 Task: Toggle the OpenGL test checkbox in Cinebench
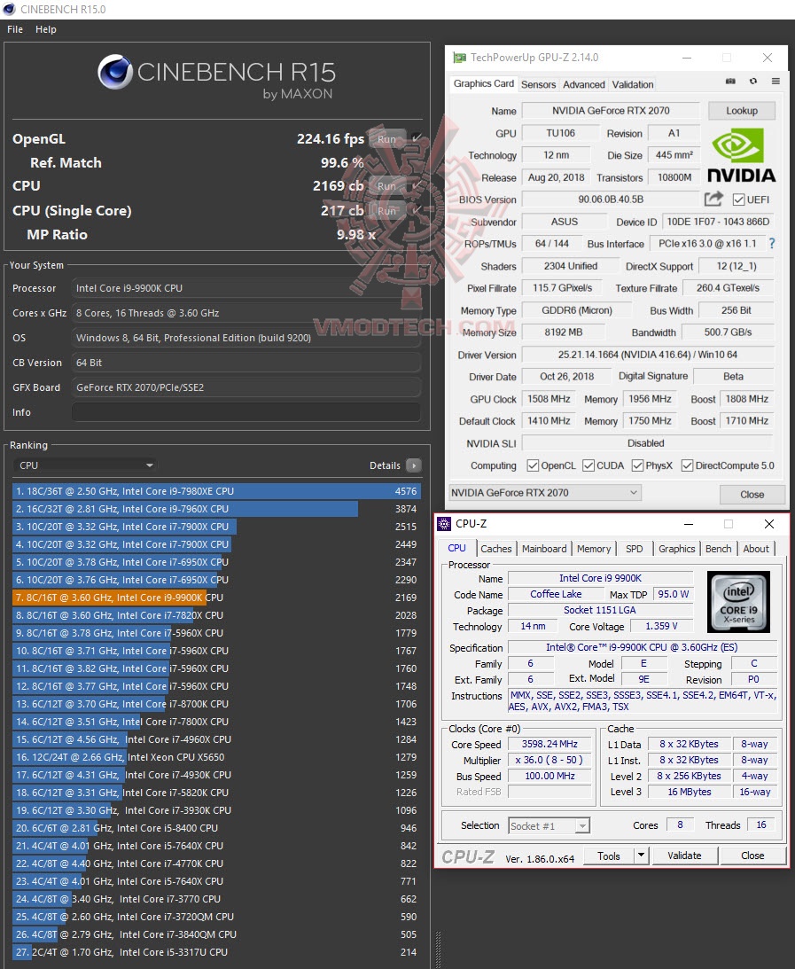point(417,137)
